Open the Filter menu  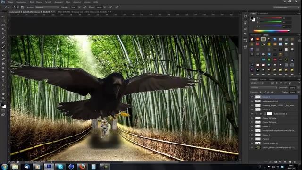68,2
